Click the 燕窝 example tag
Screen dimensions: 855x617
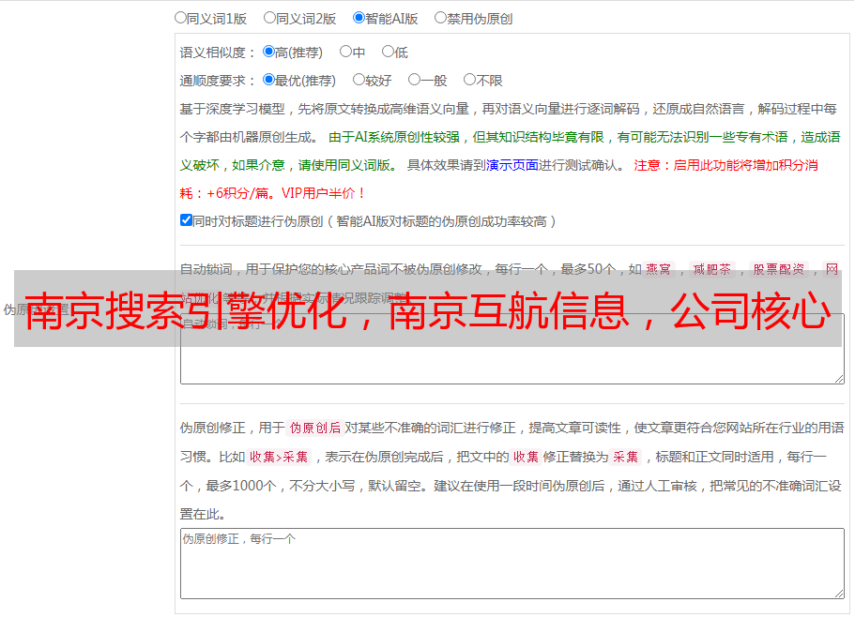658,269
